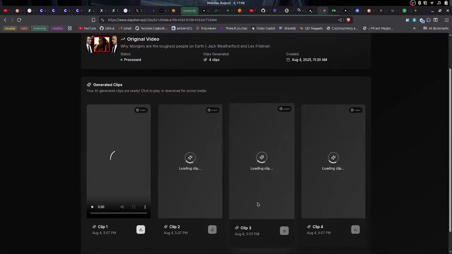Open the All Bookmarks folder

coord(436,28)
